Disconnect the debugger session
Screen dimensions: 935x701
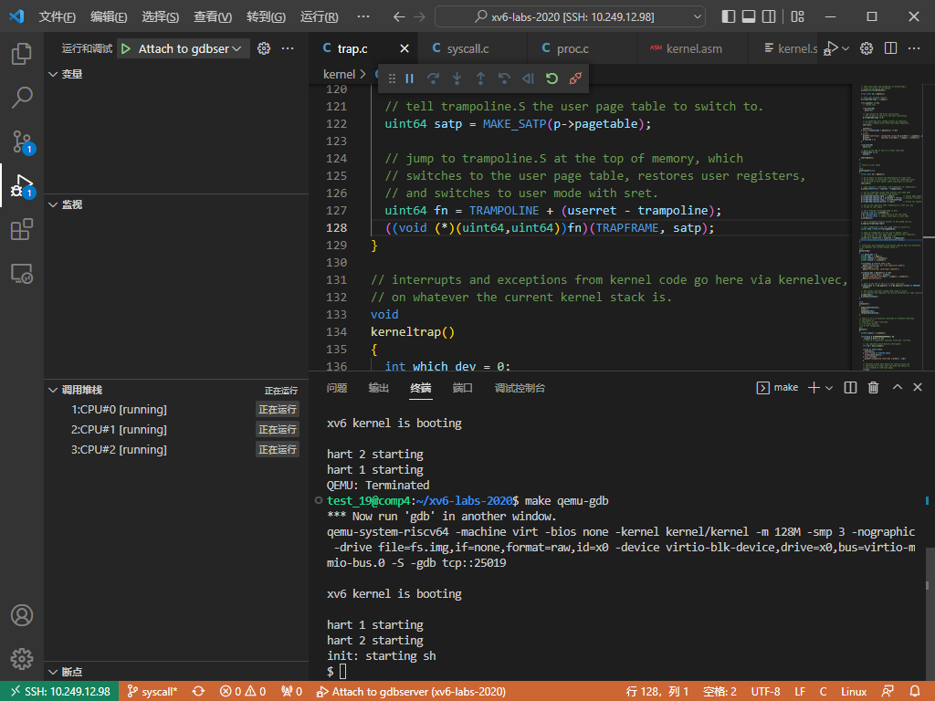[575, 79]
